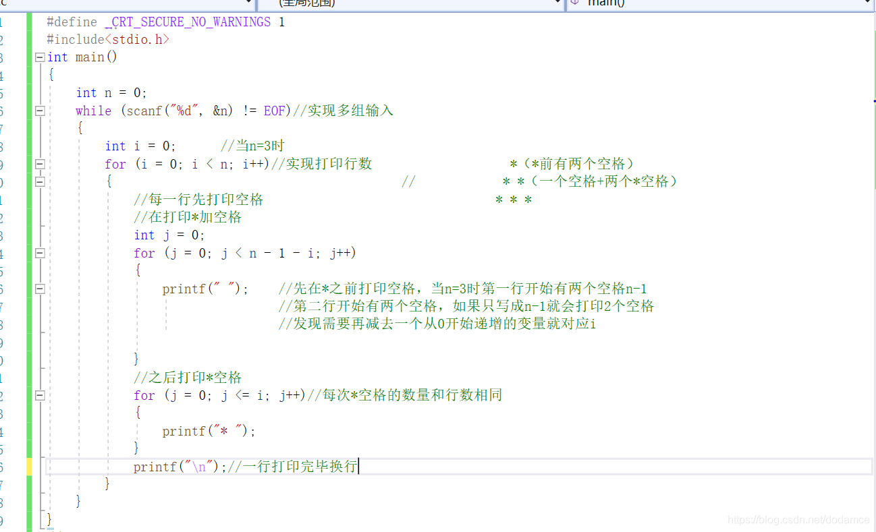
Task: Collapse the while loop fold region
Action: point(39,111)
